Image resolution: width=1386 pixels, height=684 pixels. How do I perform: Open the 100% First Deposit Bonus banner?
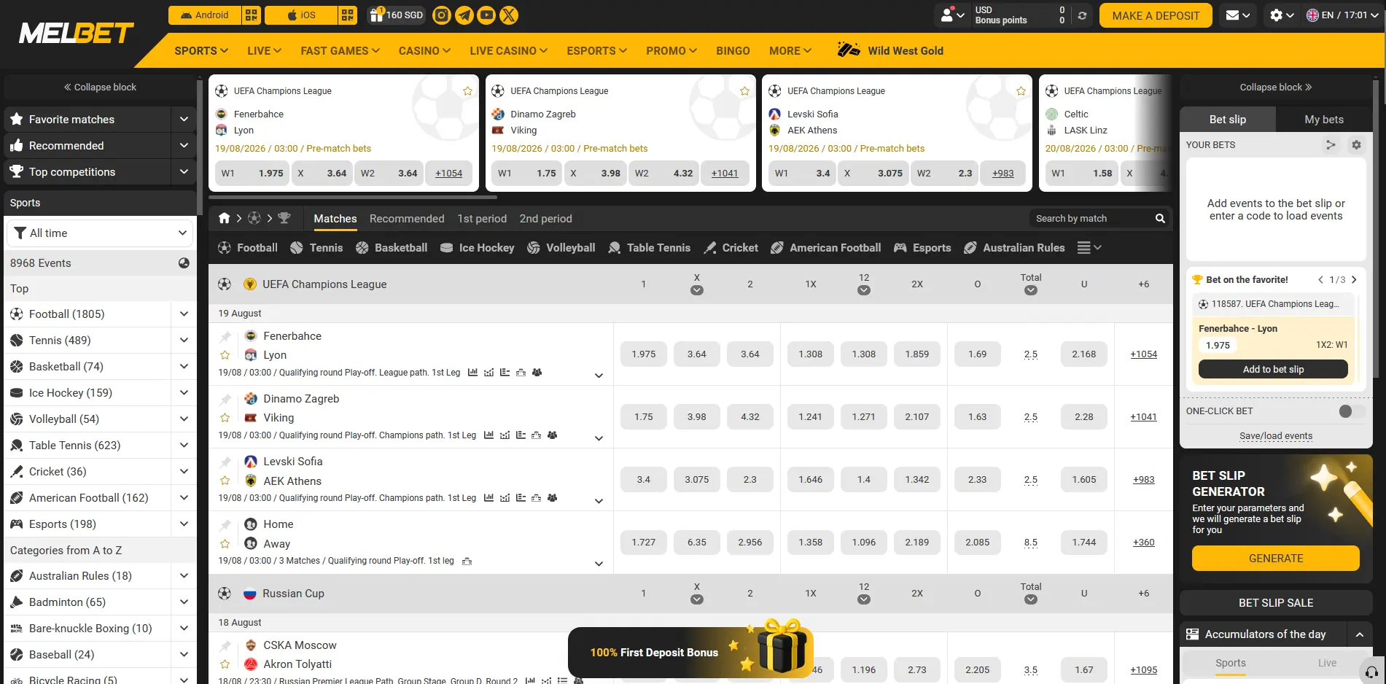click(690, 653)
